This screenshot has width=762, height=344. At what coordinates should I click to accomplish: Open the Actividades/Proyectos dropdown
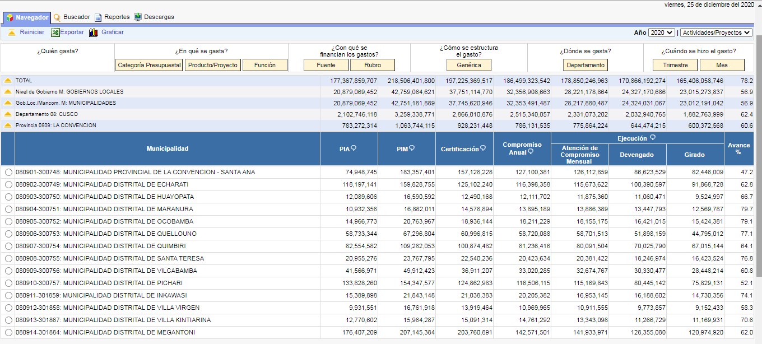715,33
